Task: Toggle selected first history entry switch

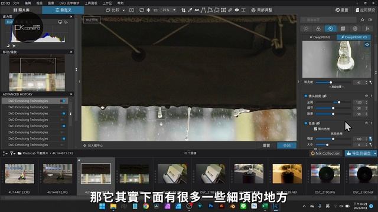Action: click(63, 101)
